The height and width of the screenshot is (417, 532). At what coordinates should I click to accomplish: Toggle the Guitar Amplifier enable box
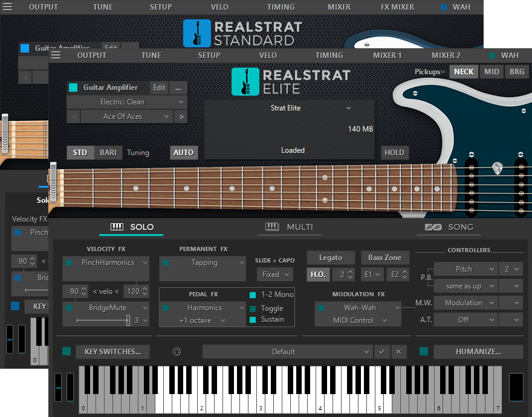pyautogui.click(x=73, y=88)
